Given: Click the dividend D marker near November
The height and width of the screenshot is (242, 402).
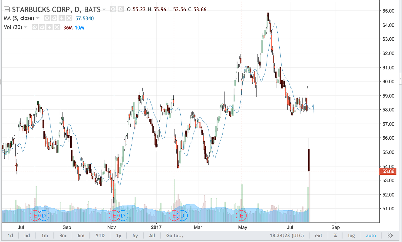Looking at the screenshot, I should point(123,215).
